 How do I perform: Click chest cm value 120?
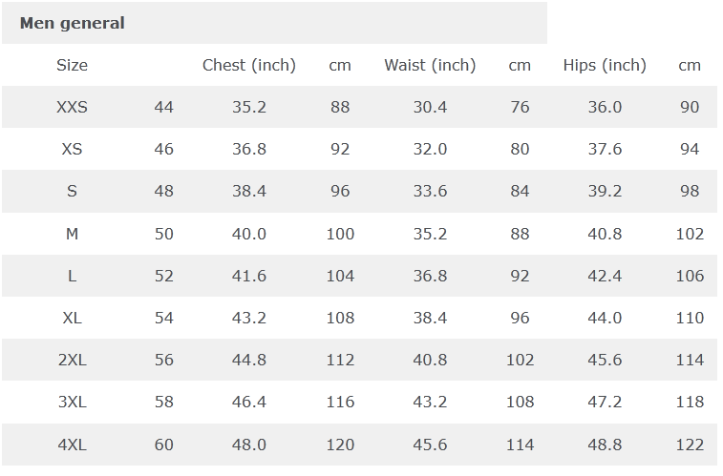pyautogui.click(x=340, y=445)
